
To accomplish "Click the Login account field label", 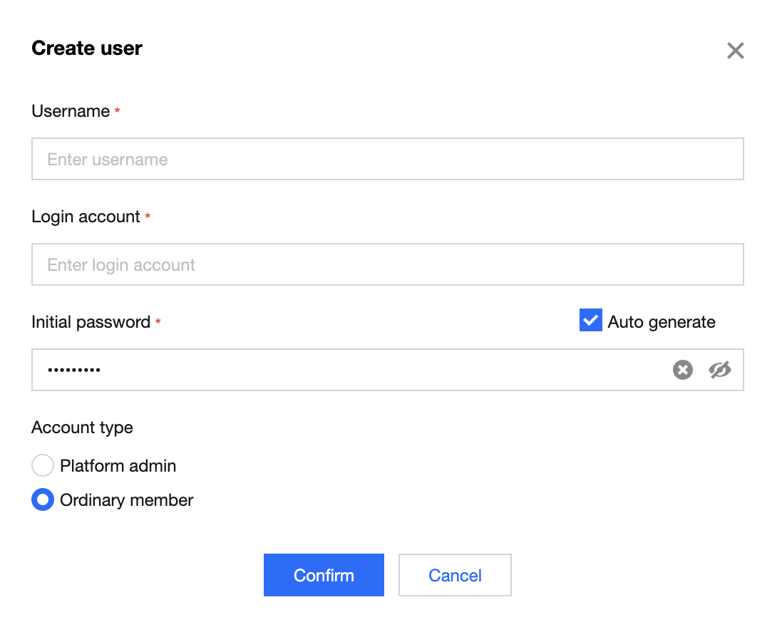I will click(86, 217).
